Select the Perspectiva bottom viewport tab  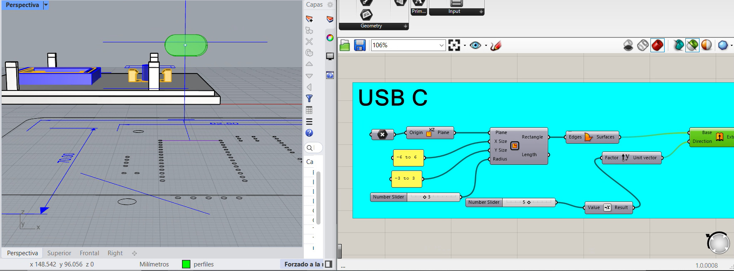pos(22,253)
